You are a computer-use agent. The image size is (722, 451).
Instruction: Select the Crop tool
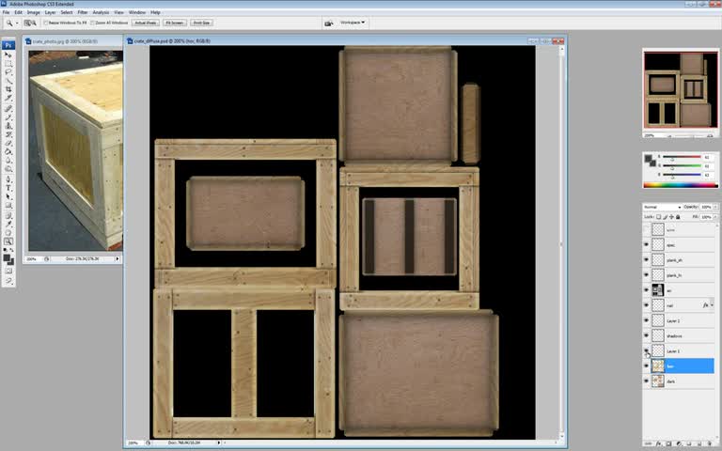[8, 89]
